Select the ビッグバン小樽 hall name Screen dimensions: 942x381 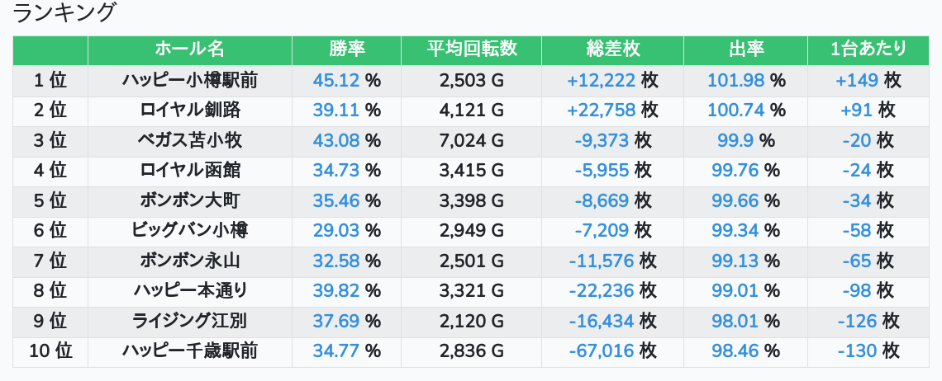coord(189,231)
